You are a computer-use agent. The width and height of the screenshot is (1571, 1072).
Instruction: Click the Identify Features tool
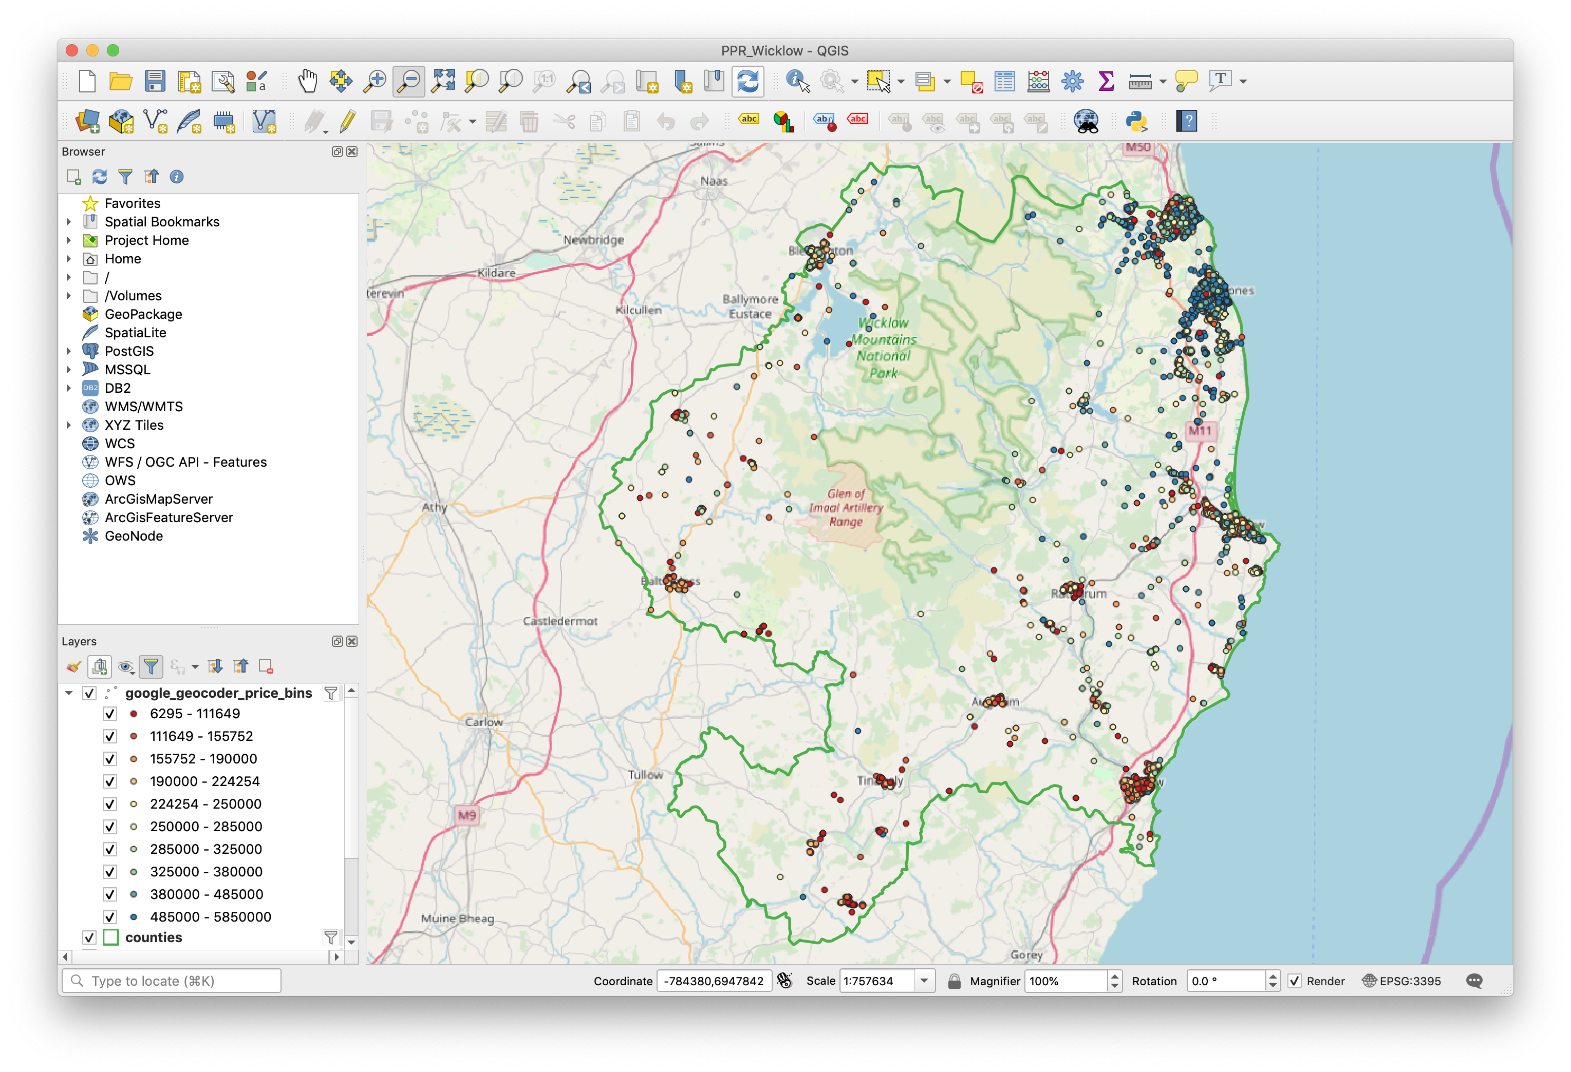pos(798,81)
